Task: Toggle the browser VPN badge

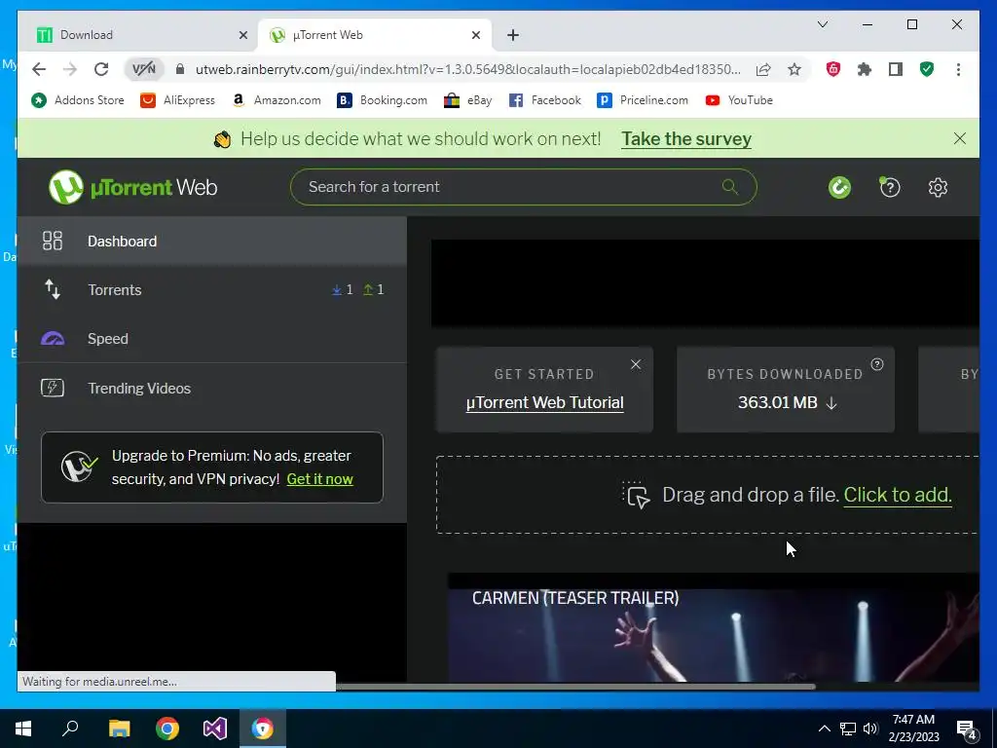Action: coord(144,69)
